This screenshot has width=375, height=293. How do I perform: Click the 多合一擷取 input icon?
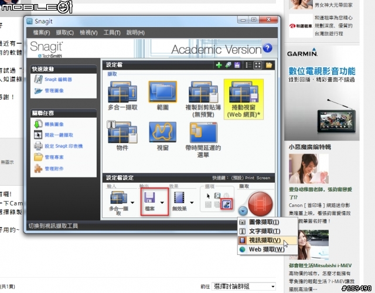click(x=118, y=198)
